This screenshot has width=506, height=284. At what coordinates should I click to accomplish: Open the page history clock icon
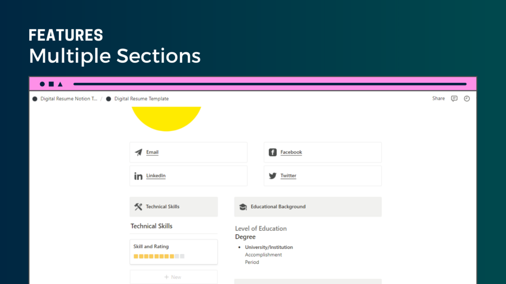pos(467,99)
